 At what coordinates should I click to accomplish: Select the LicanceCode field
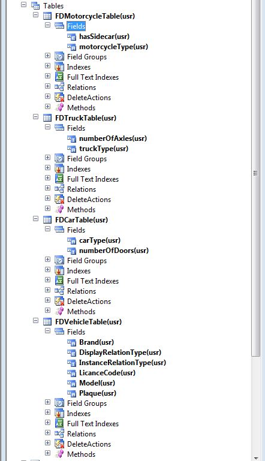coord(107,373)
